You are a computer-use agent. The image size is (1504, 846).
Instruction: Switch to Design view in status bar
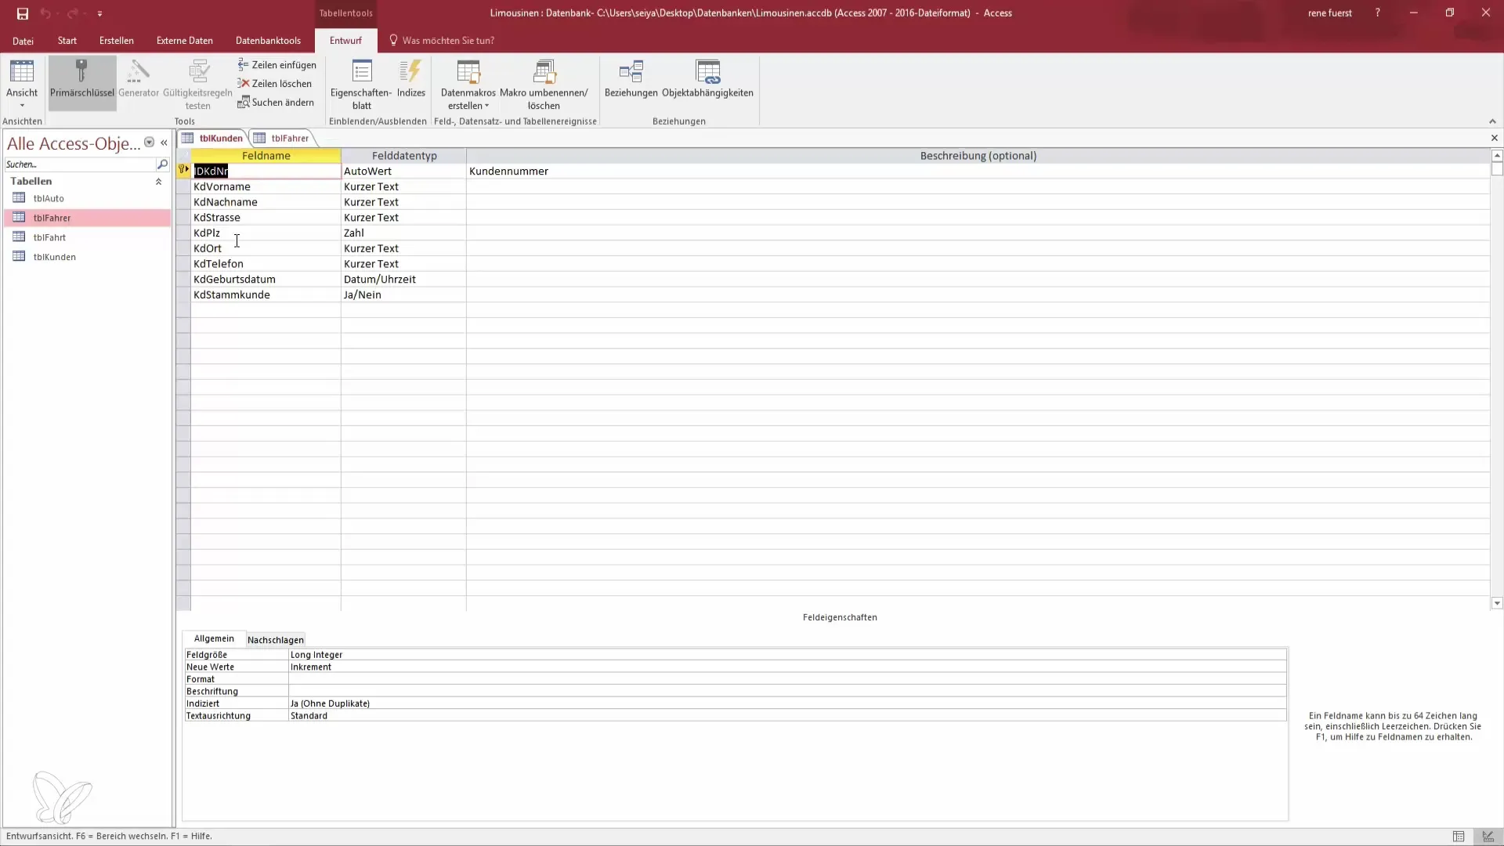(1488, 837)
